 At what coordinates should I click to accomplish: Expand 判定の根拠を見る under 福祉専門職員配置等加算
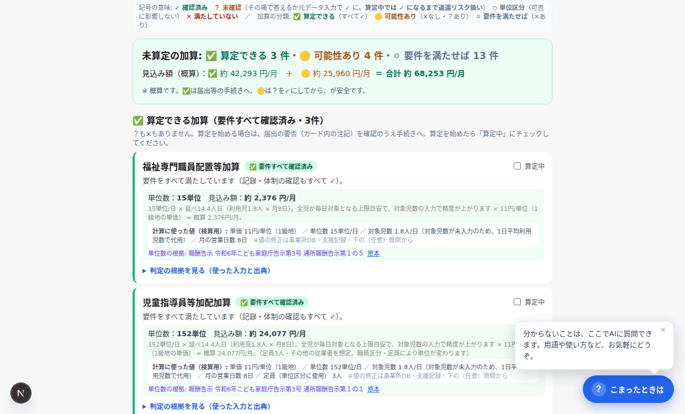tap(207, 270)
